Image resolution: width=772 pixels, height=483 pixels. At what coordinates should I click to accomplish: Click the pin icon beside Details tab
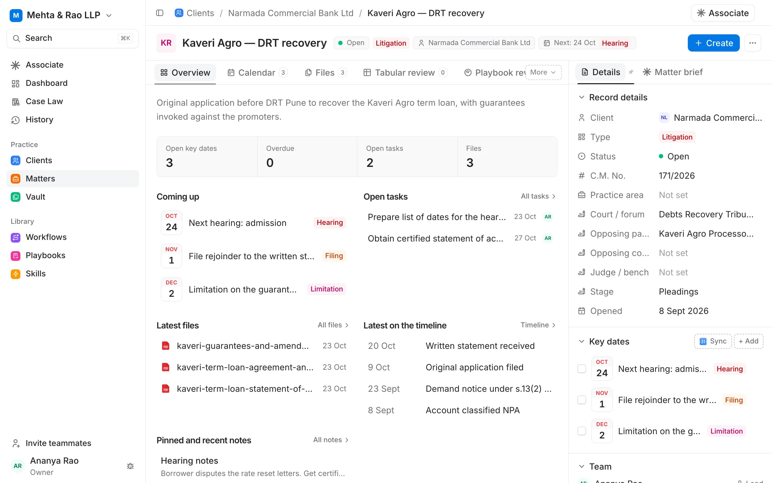coord(631,72)
